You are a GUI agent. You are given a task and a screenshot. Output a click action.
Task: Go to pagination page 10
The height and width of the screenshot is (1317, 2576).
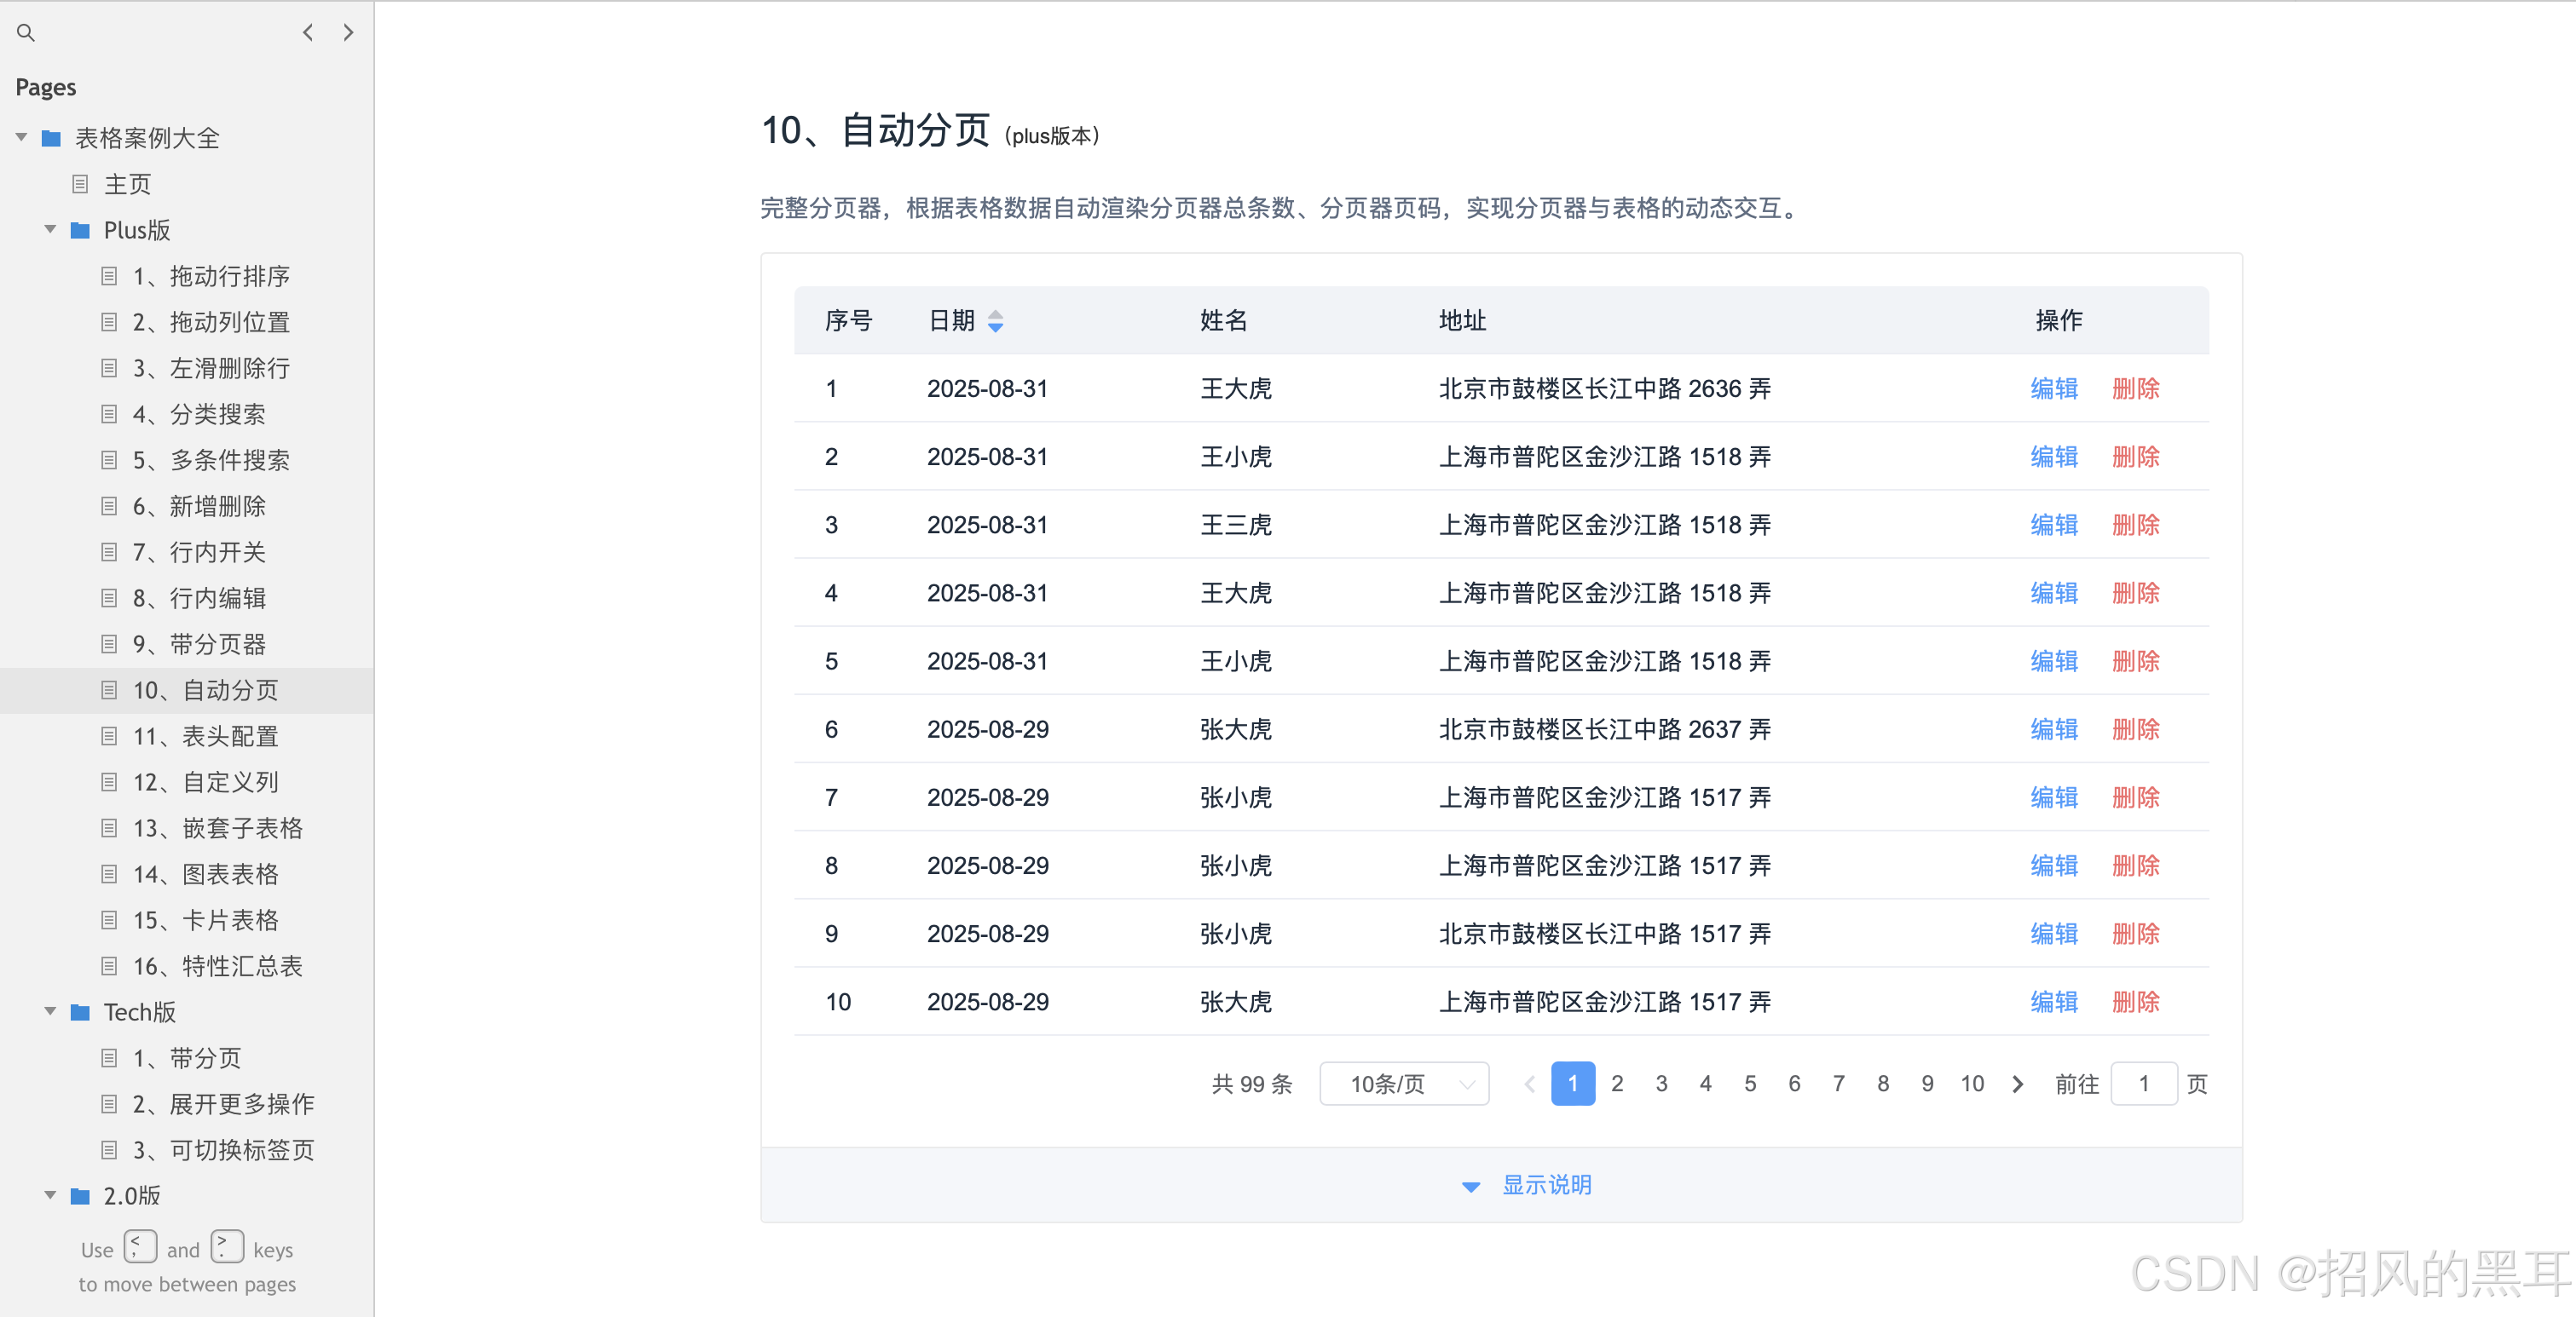(x=1972, y=1084)
